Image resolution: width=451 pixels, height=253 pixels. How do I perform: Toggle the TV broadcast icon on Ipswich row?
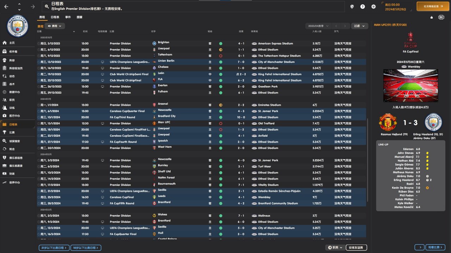103,142
